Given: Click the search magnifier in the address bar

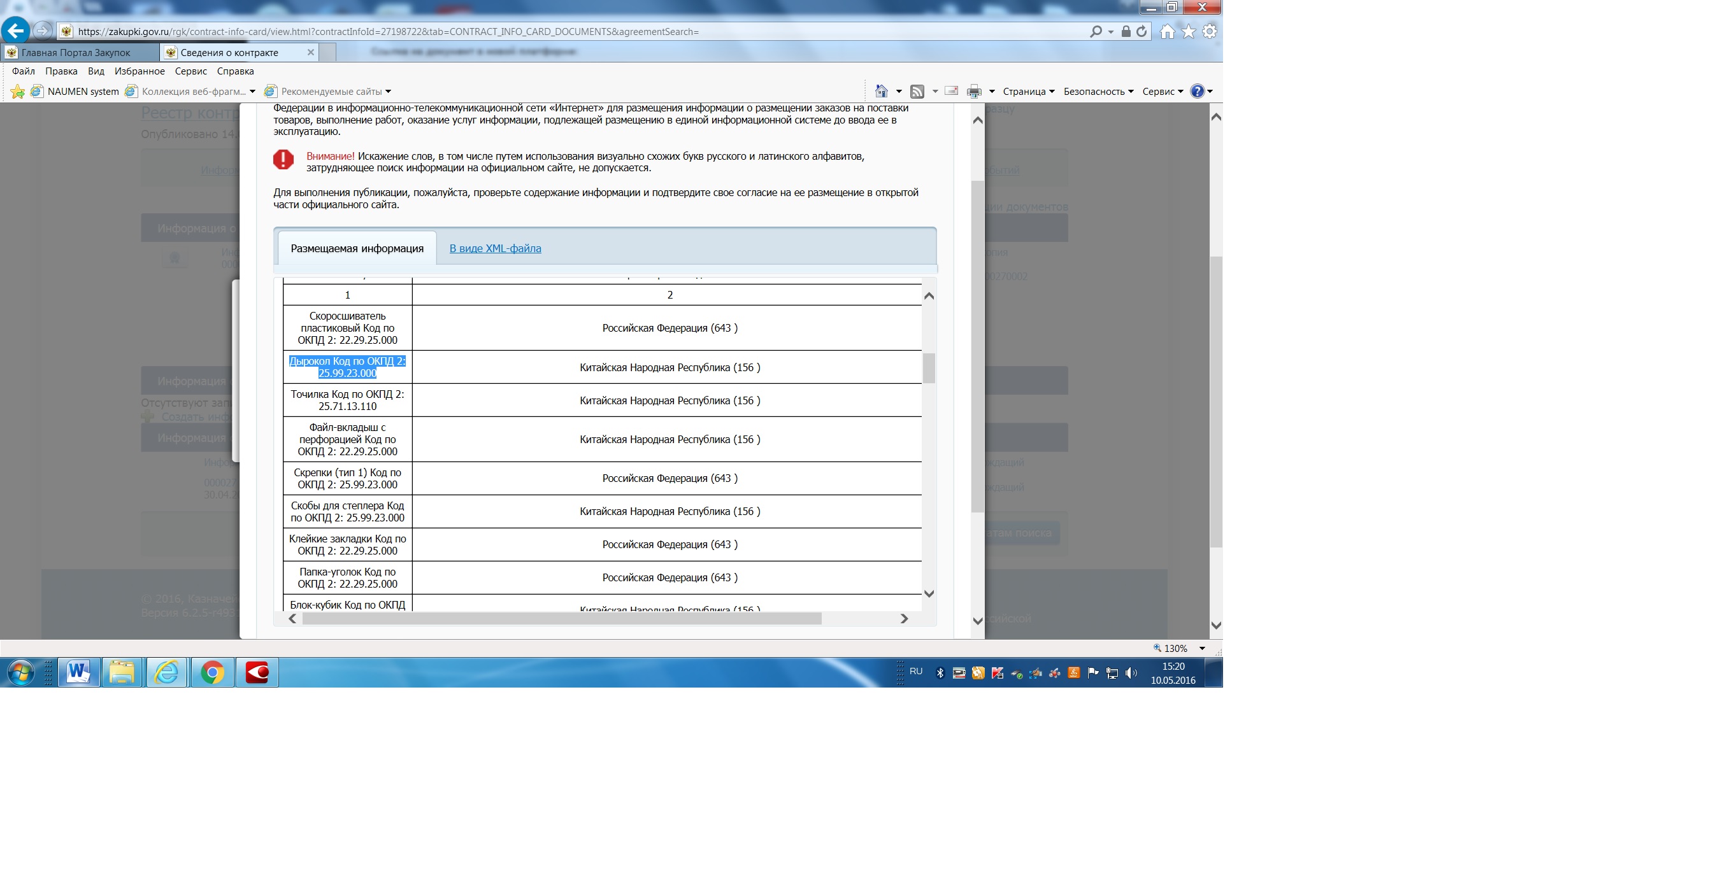Looking at the screenshot, I should click(x=1096, y=31).
